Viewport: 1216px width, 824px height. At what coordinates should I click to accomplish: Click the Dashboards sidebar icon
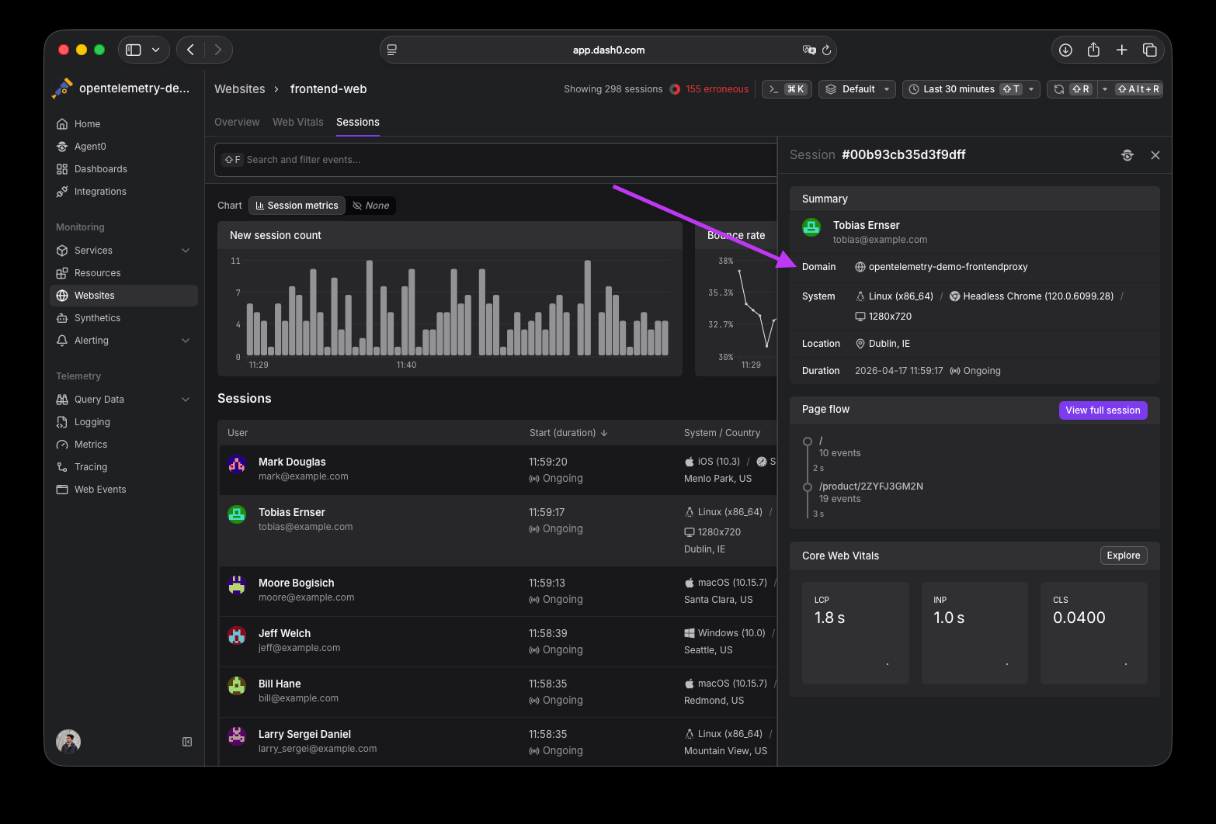click(62, 169)
